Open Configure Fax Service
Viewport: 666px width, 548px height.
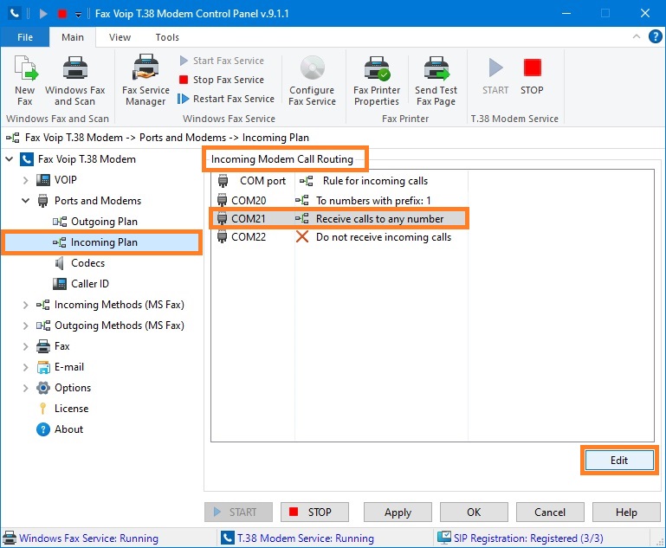(312, 81)
